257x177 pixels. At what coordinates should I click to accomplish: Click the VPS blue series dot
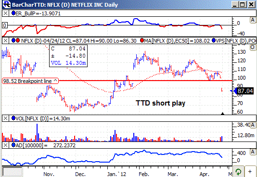[x=214, y=40]
